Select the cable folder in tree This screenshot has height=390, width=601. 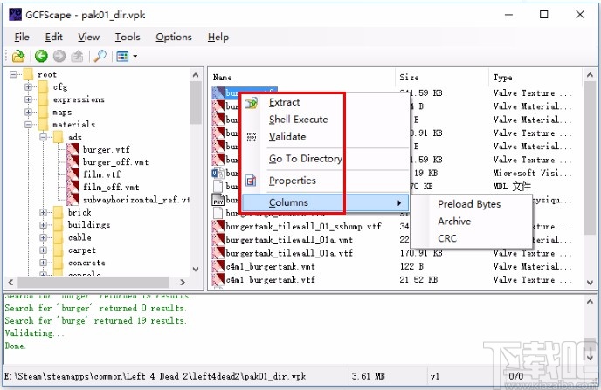tap(79, 237)
